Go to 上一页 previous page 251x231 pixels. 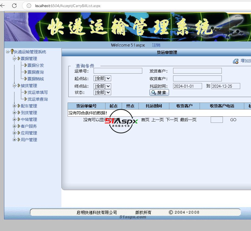pyautogui.click(x=157, y=120)
